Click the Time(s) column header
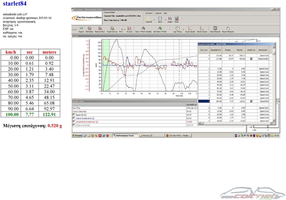The height and width of the screenshot is (200, 286). [x=228, y=50]
